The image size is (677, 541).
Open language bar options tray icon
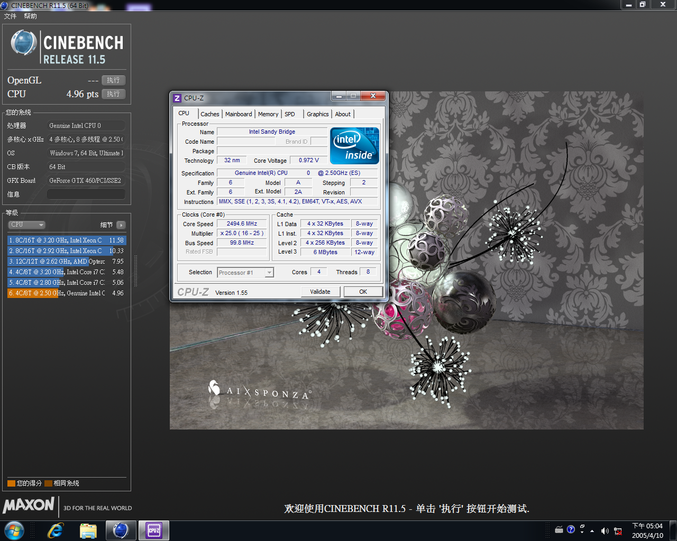pos(582,529)
